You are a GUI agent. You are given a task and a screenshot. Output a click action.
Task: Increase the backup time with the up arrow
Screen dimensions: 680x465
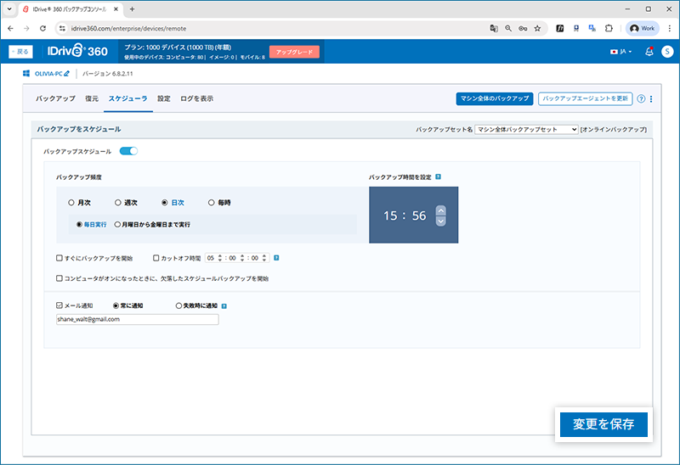[440, 210]
